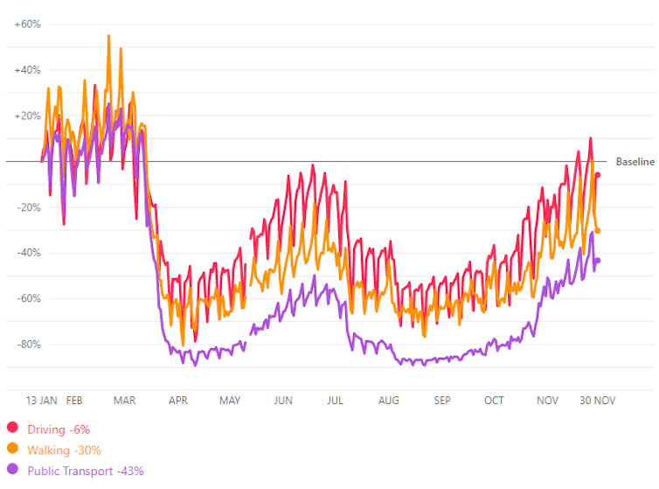Click the -80% y-axis label

27,344
